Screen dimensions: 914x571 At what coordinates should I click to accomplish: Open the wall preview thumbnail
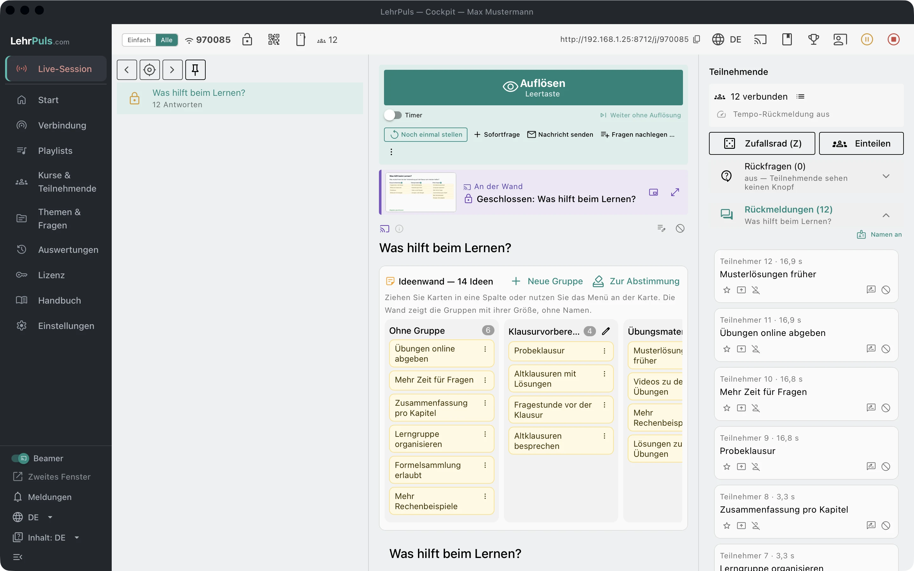421,192
